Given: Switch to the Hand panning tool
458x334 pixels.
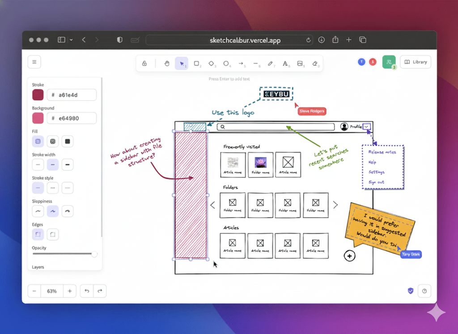Looking at the screenshot, I should coord(167,63).
